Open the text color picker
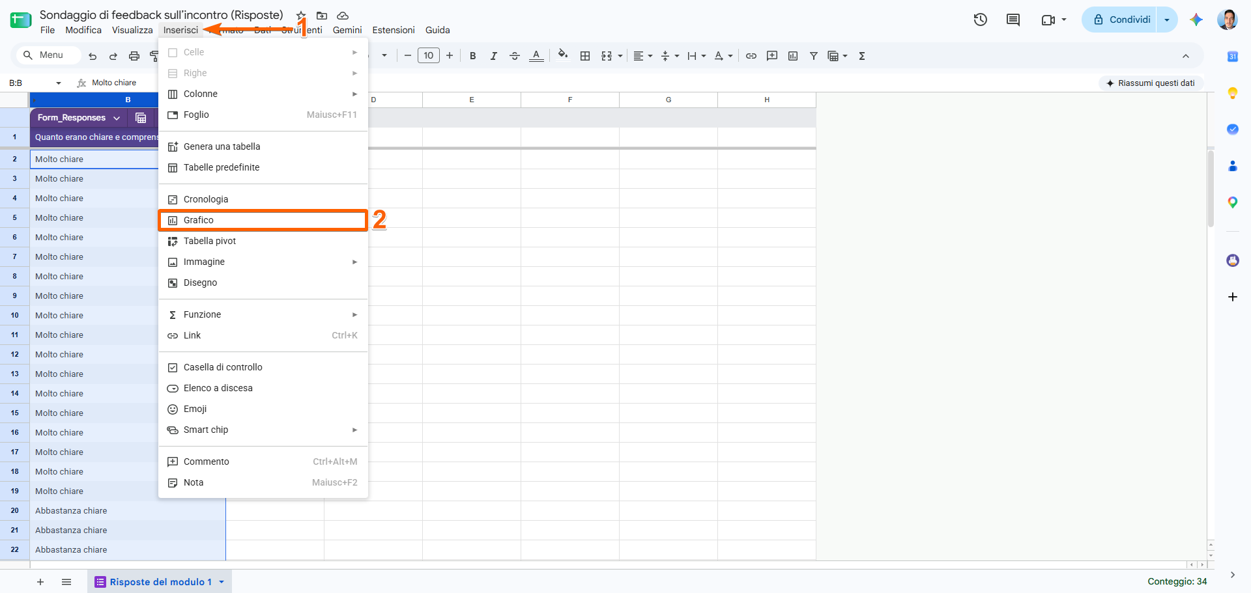Viewport: 1251px width, 593px height. click(x=536, y=56)
